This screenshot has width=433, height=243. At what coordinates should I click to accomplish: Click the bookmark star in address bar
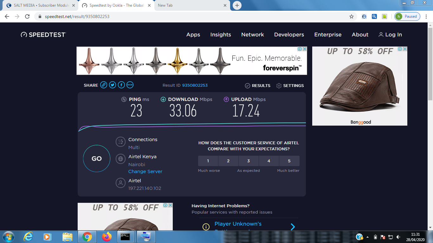tap(352, 16)
